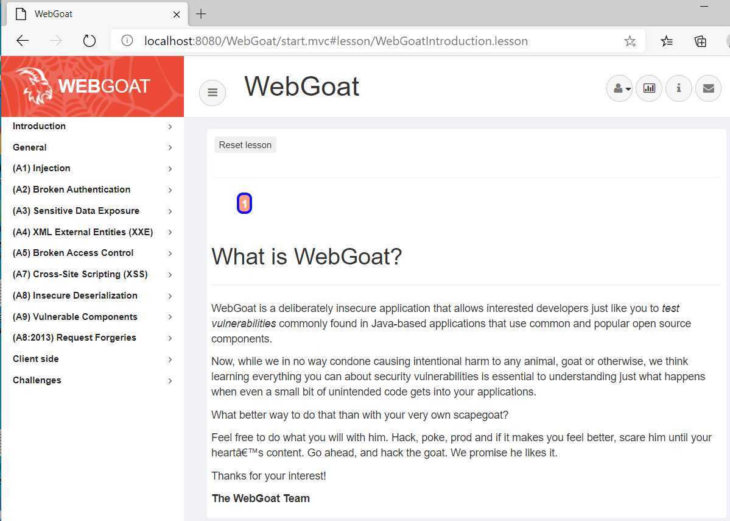Image resolution: width=730 pixels, height=521 pixels.
Task: Add page to favorites star icon
Action: (x=630, y=41)
